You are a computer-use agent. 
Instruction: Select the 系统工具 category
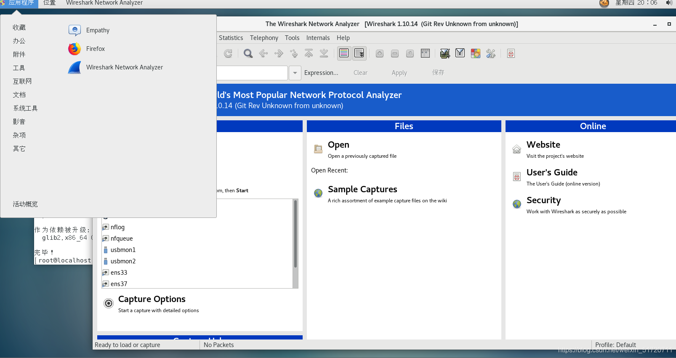[25, 108]
